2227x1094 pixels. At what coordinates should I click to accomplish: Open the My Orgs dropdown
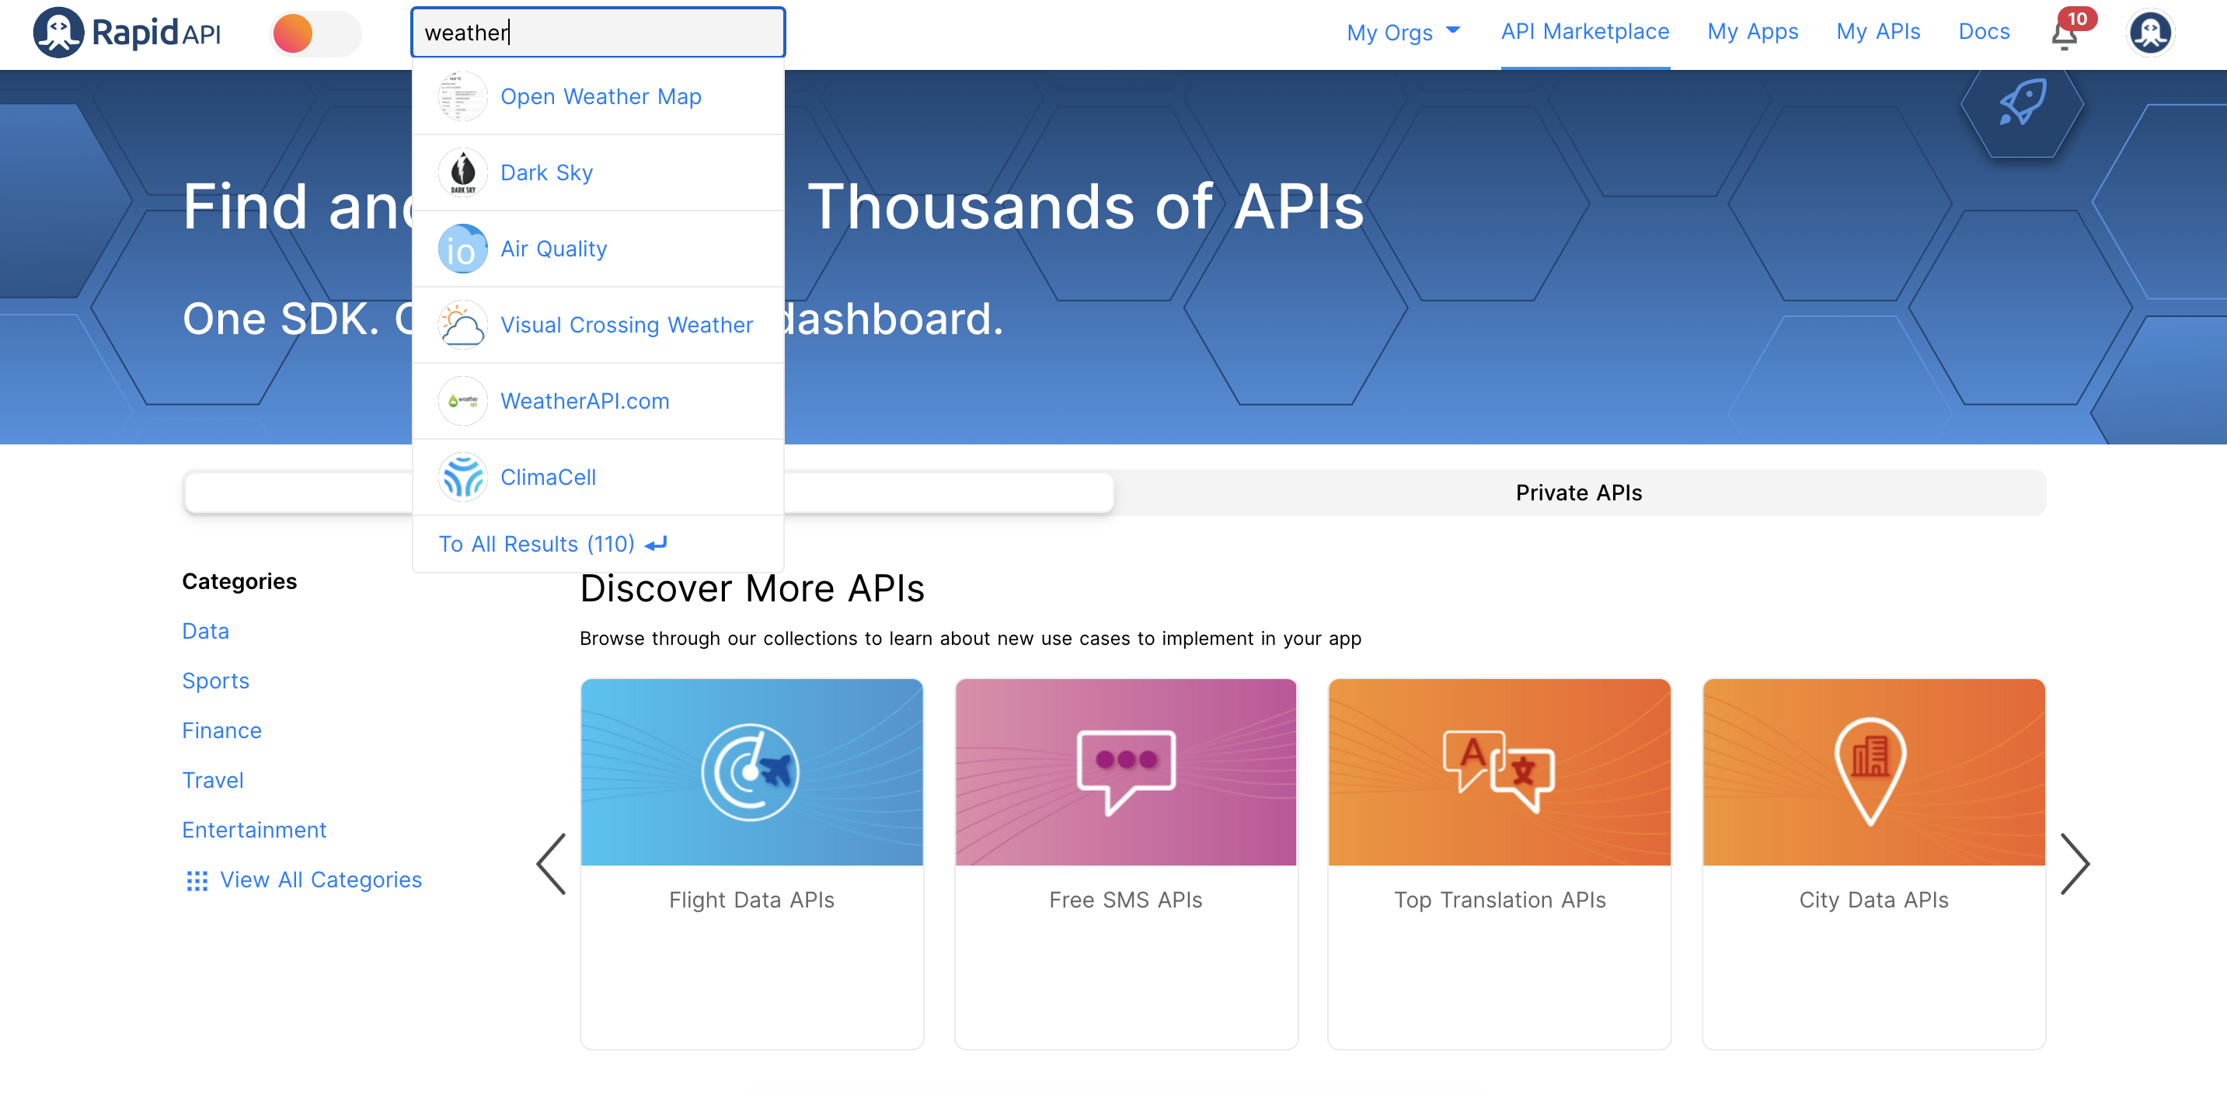point(1403,33)
